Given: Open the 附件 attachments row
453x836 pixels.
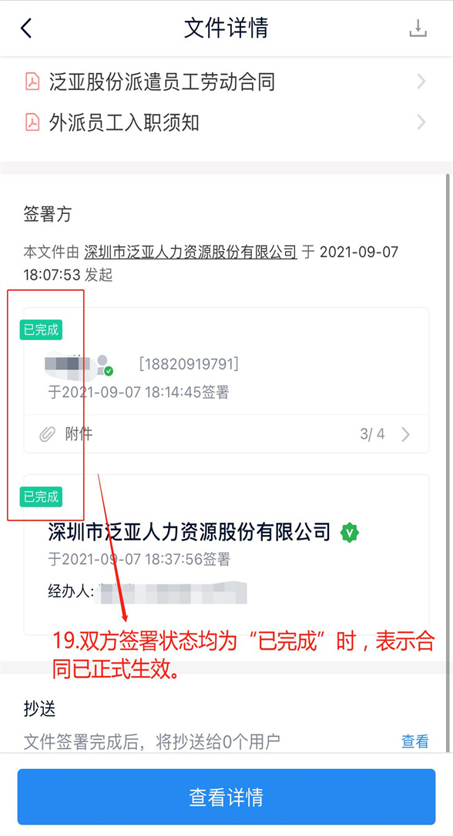Looking at the screenshot, I should coord(226,434).
